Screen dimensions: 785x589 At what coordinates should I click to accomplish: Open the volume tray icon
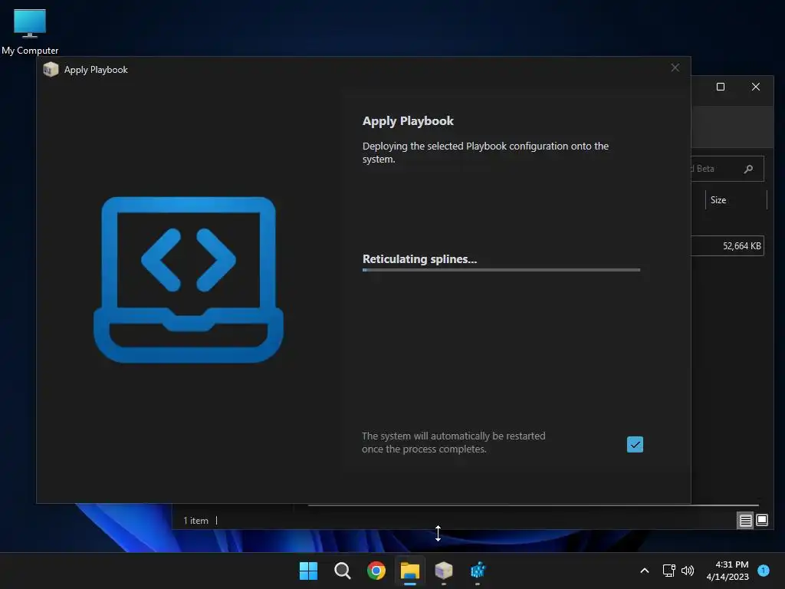[688, 571]
